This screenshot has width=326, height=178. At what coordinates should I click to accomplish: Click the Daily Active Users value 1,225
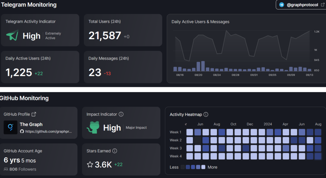tap(19, 72)
